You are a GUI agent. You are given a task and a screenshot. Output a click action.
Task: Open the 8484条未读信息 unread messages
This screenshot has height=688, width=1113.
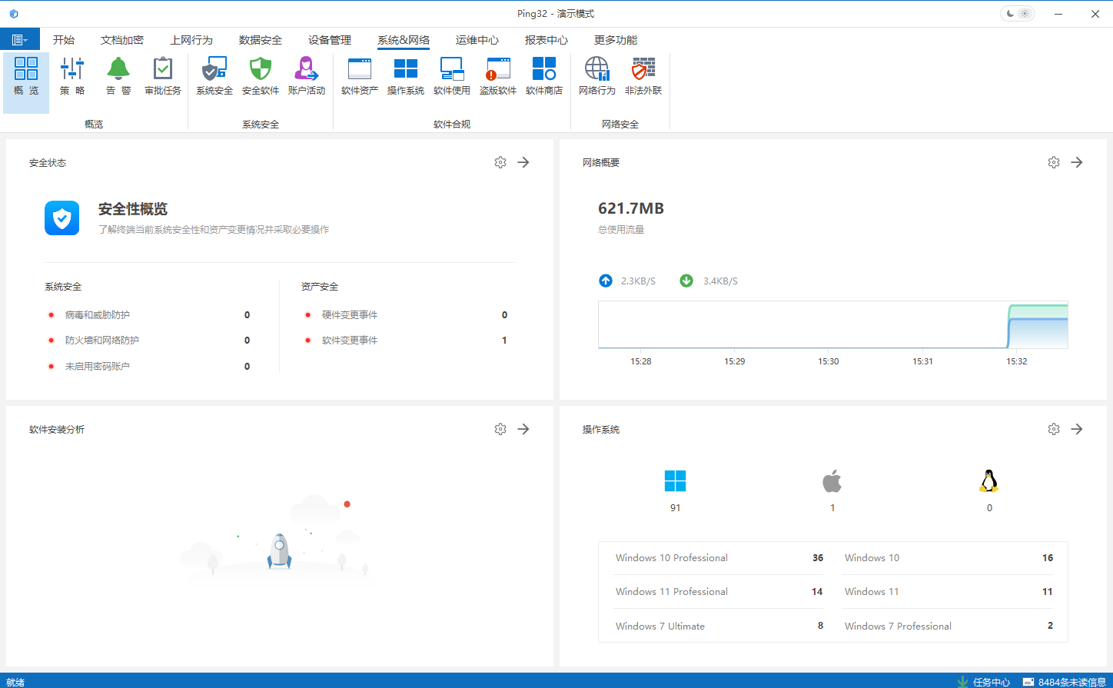[x=1065, y=682]
